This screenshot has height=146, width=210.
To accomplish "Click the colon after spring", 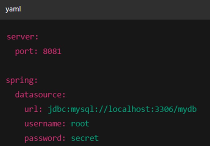I will point(36,80).
